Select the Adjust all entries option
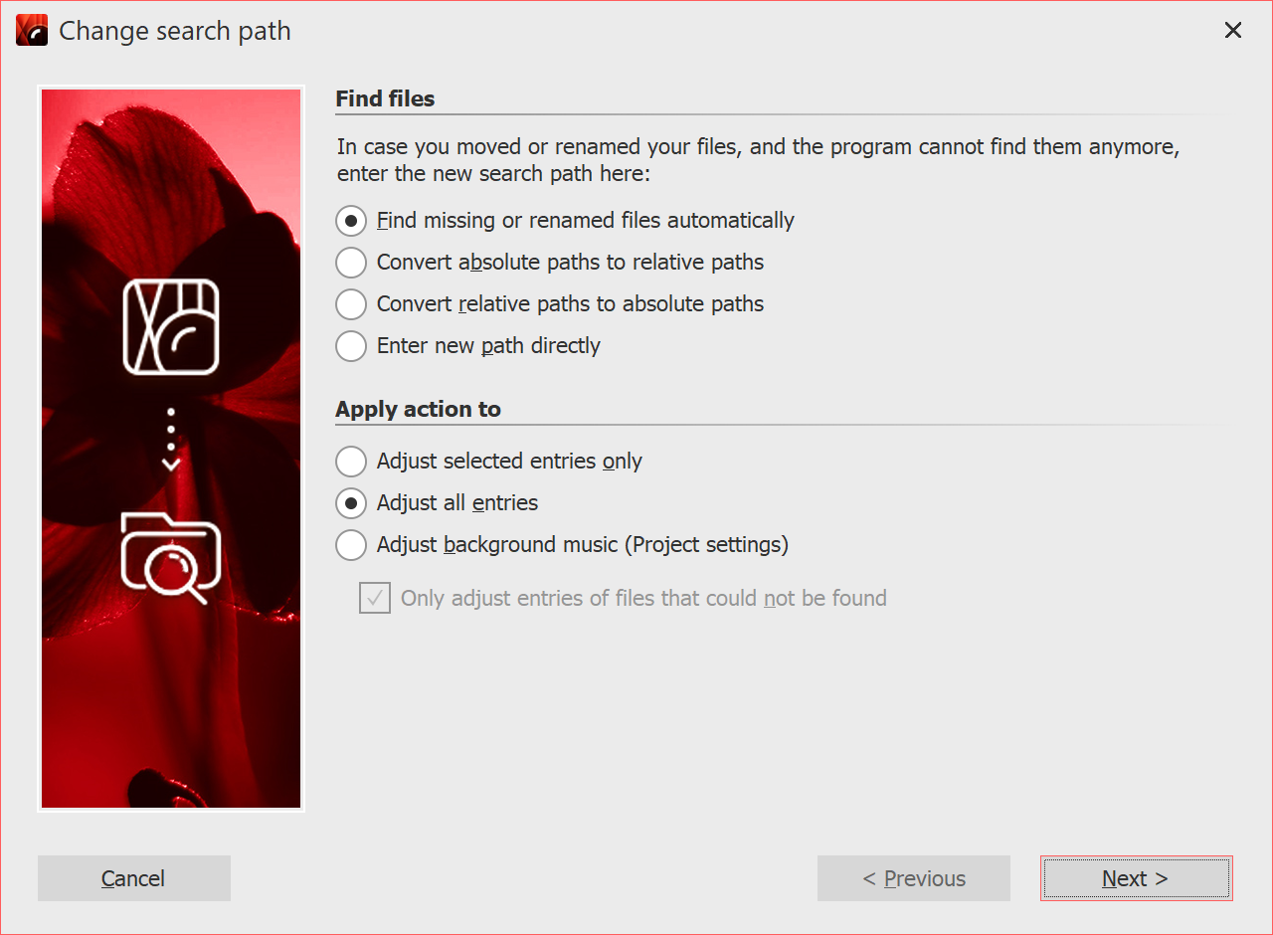1273x935 pixels. (x=351, y=503)
